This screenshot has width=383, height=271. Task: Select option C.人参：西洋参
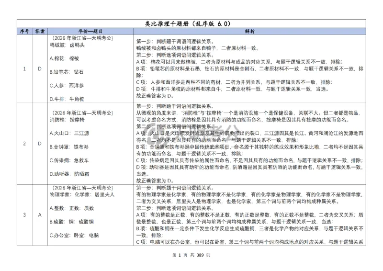pyautogui.click(x=67, y=86)
